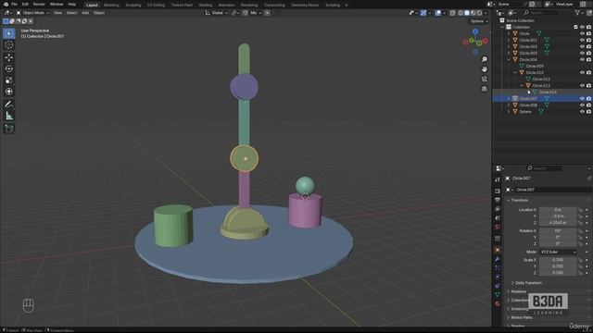Click the Blender logo menu icon
This screenshot has width=593, height=333.
click(x=6, y=4)
